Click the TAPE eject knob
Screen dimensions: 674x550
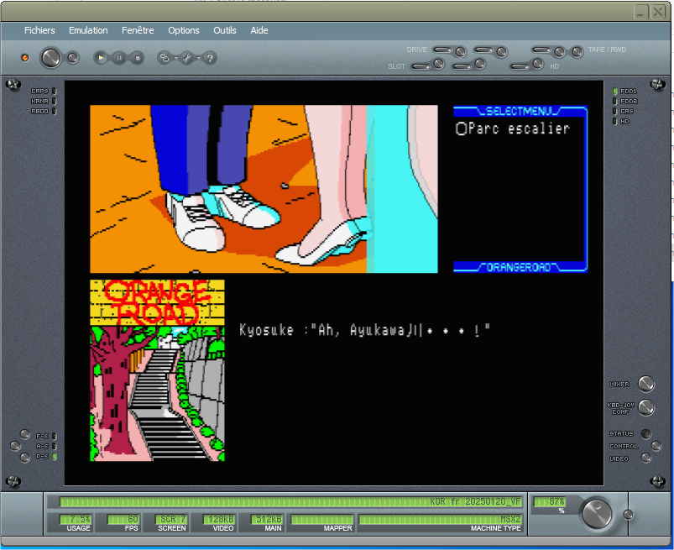point(559,52)
